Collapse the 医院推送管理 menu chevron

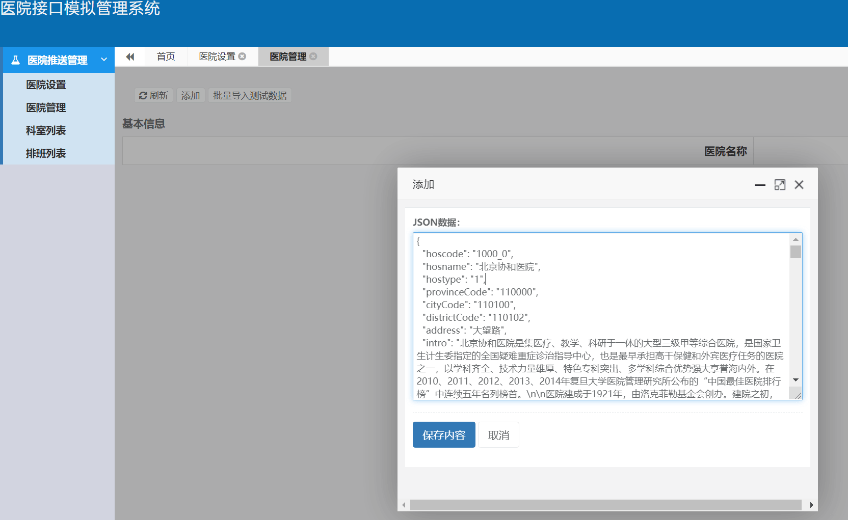(x=104, y=60)
